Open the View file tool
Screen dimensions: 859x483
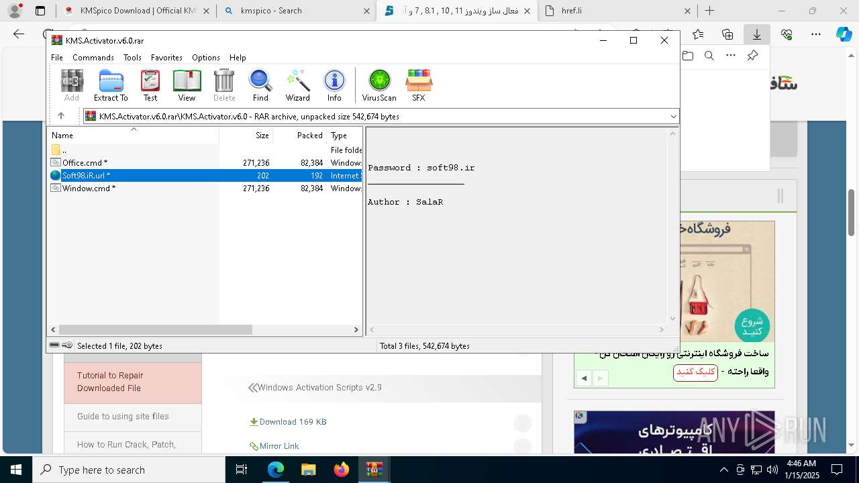187,85
